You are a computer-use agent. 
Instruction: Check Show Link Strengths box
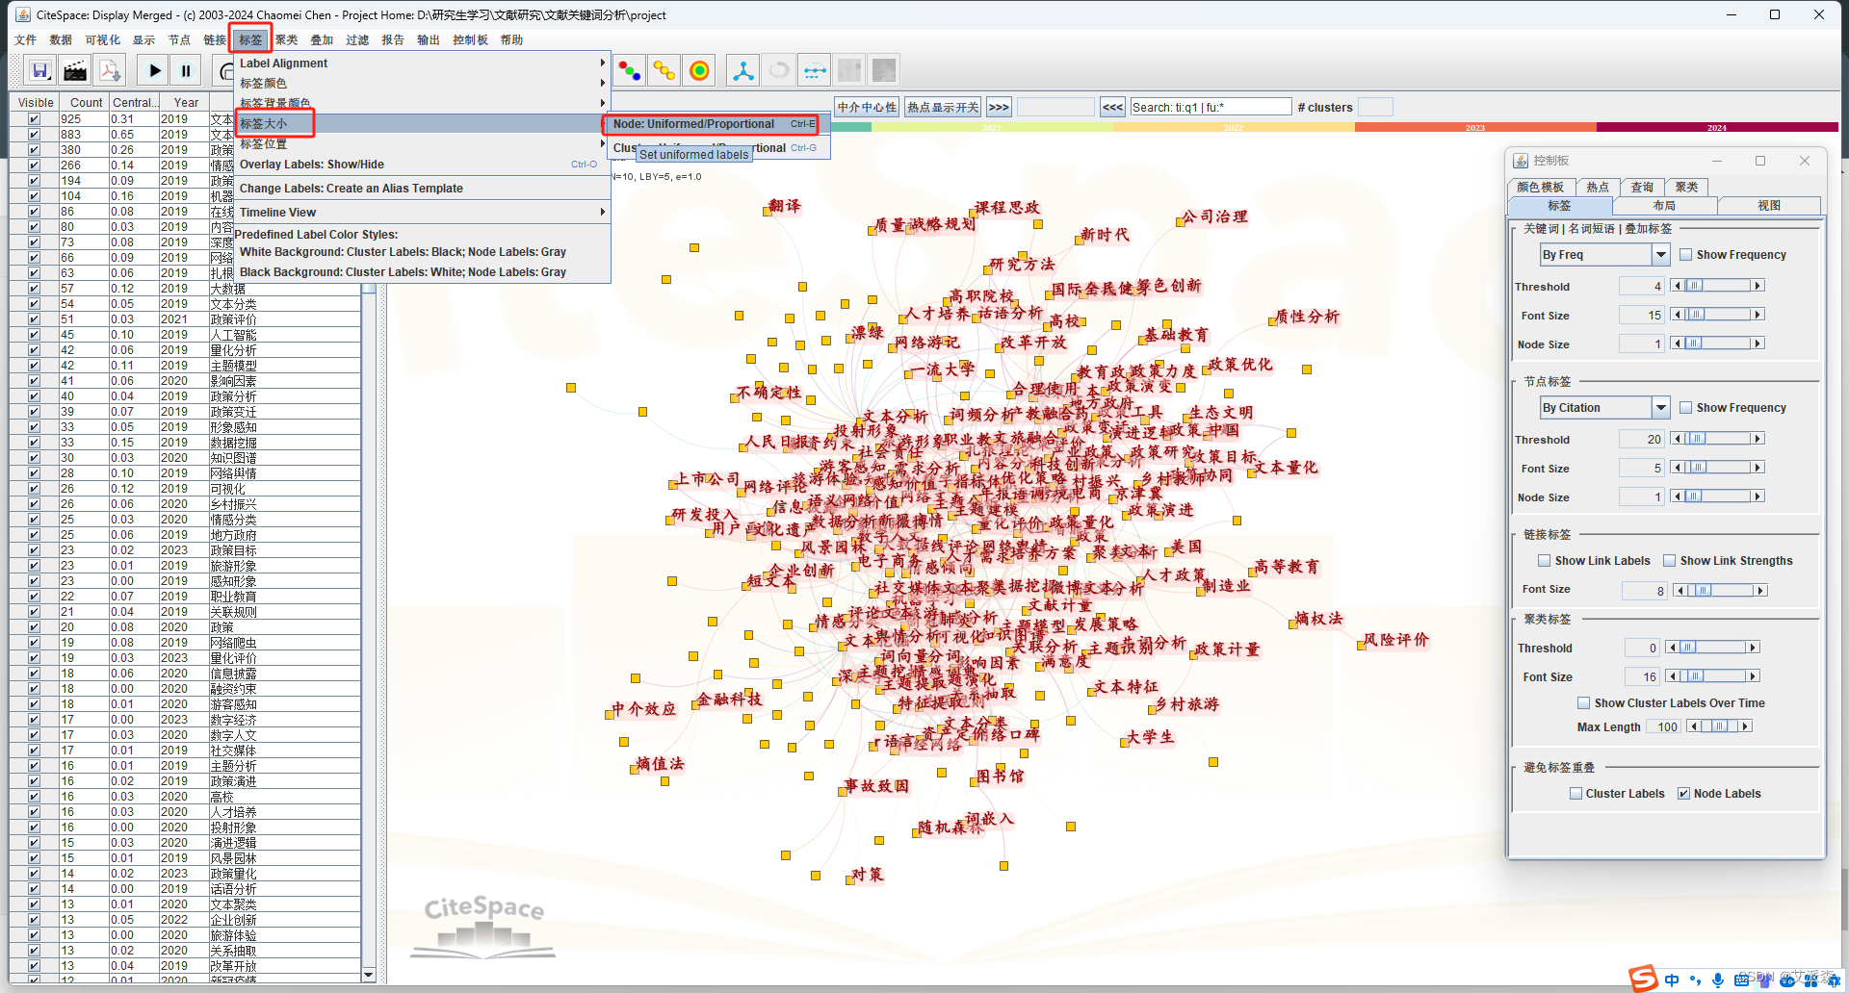pyautogui.click(x=1670, y=561)
